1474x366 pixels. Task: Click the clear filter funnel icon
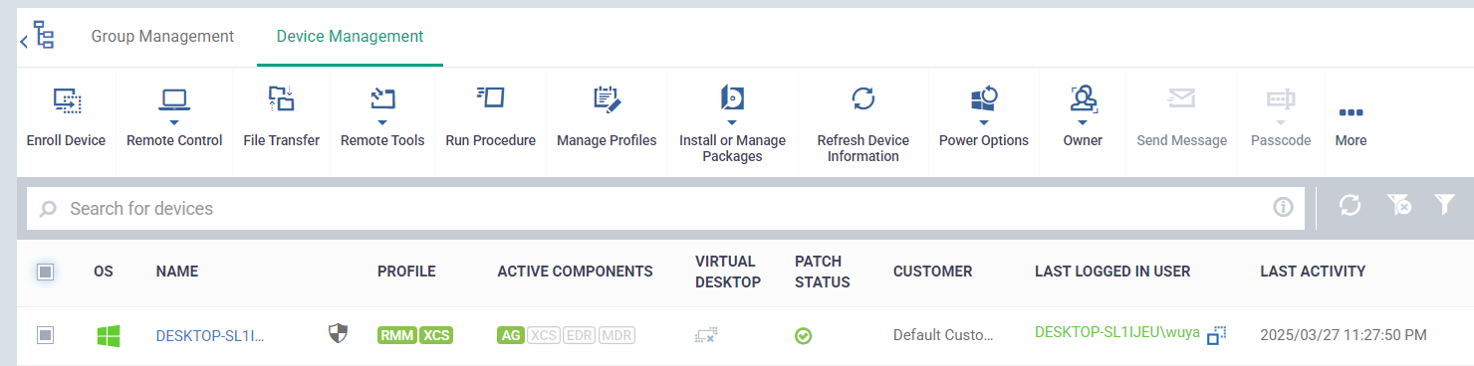click(x=1399, y=206)
